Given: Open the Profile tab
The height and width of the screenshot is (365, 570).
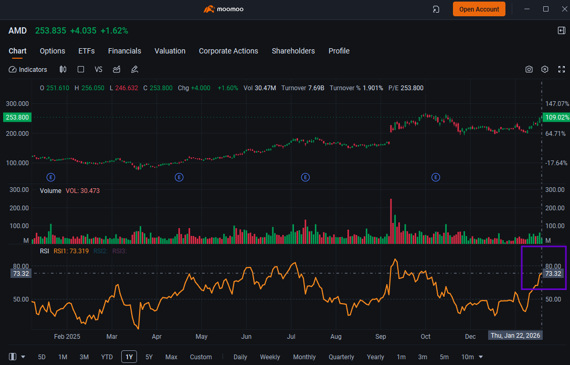Looking at the screenshot, I should click(339, 51).
